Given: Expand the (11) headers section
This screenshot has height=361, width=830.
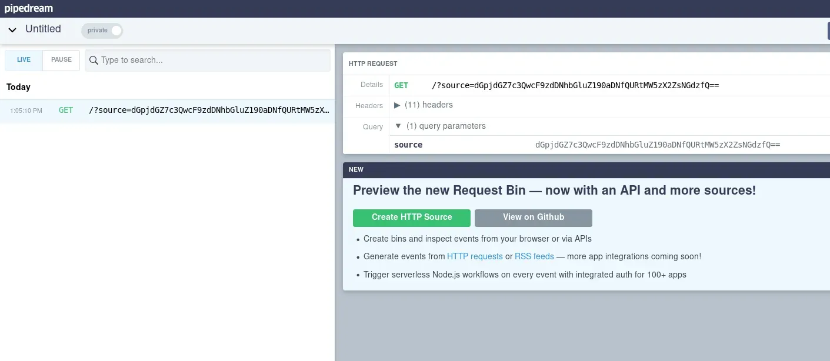Looking at the screenshot, I should pyautogui.click(x=424, y=105).
